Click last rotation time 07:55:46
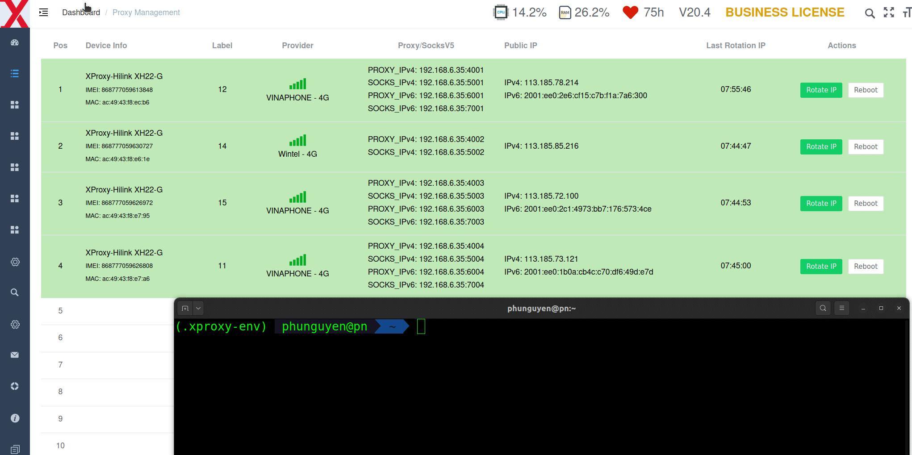 [736, 89]
